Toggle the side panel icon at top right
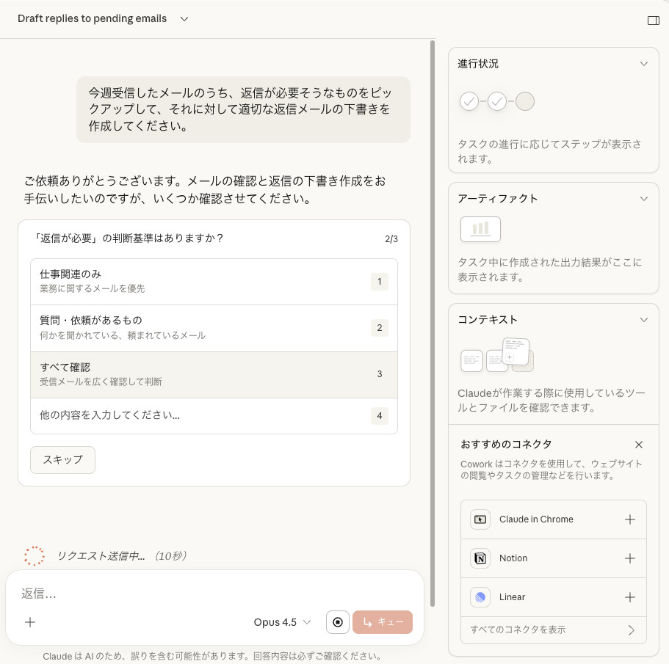The width and height of the screenshot is (669, 664). [x=653, y=20]
